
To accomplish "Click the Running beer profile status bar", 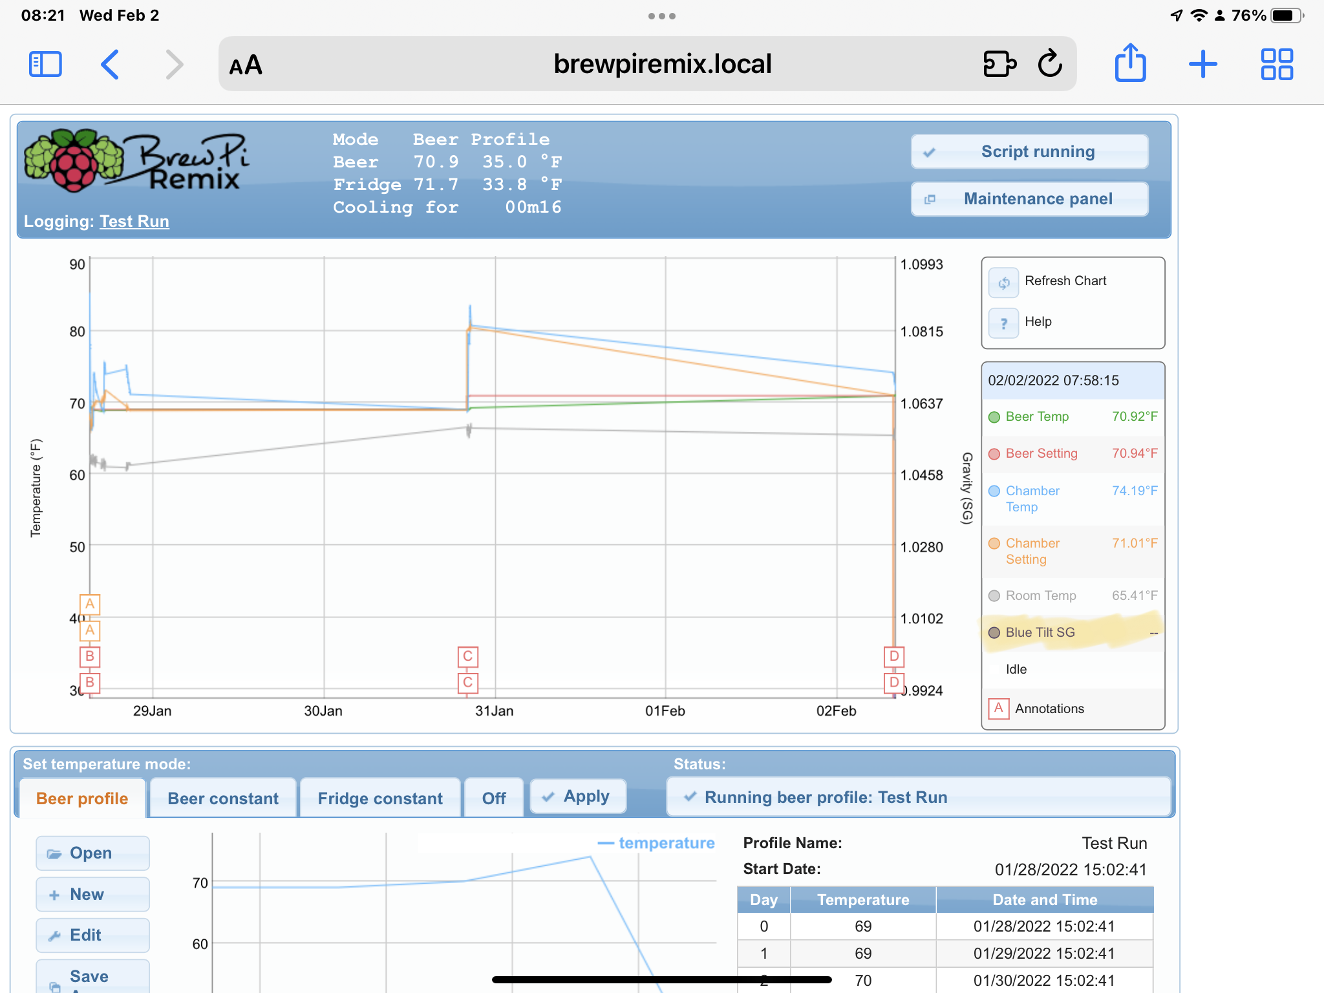I will pyautogui.click(x=919, y=797).
